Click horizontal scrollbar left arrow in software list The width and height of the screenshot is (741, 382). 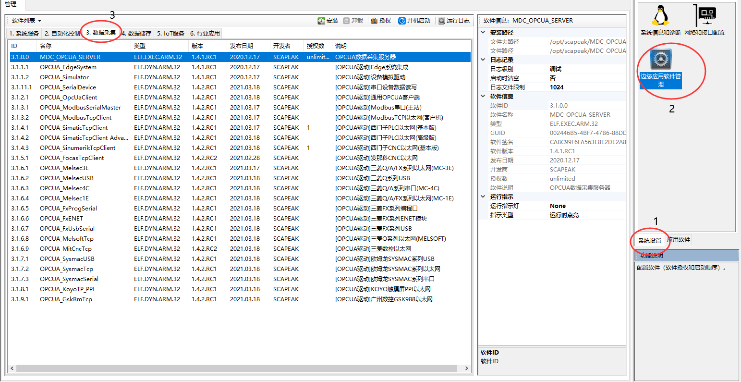[12, 369]
